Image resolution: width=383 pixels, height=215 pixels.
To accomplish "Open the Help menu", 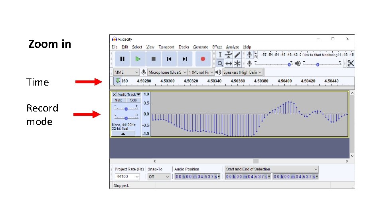I will pyautogui.click(x=247, y=47).
